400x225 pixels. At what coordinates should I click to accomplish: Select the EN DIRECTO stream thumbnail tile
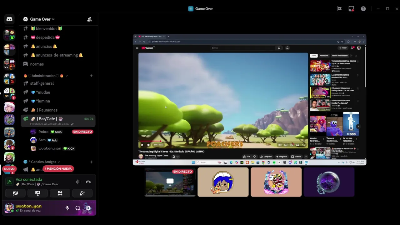click(x=170, y=182)
